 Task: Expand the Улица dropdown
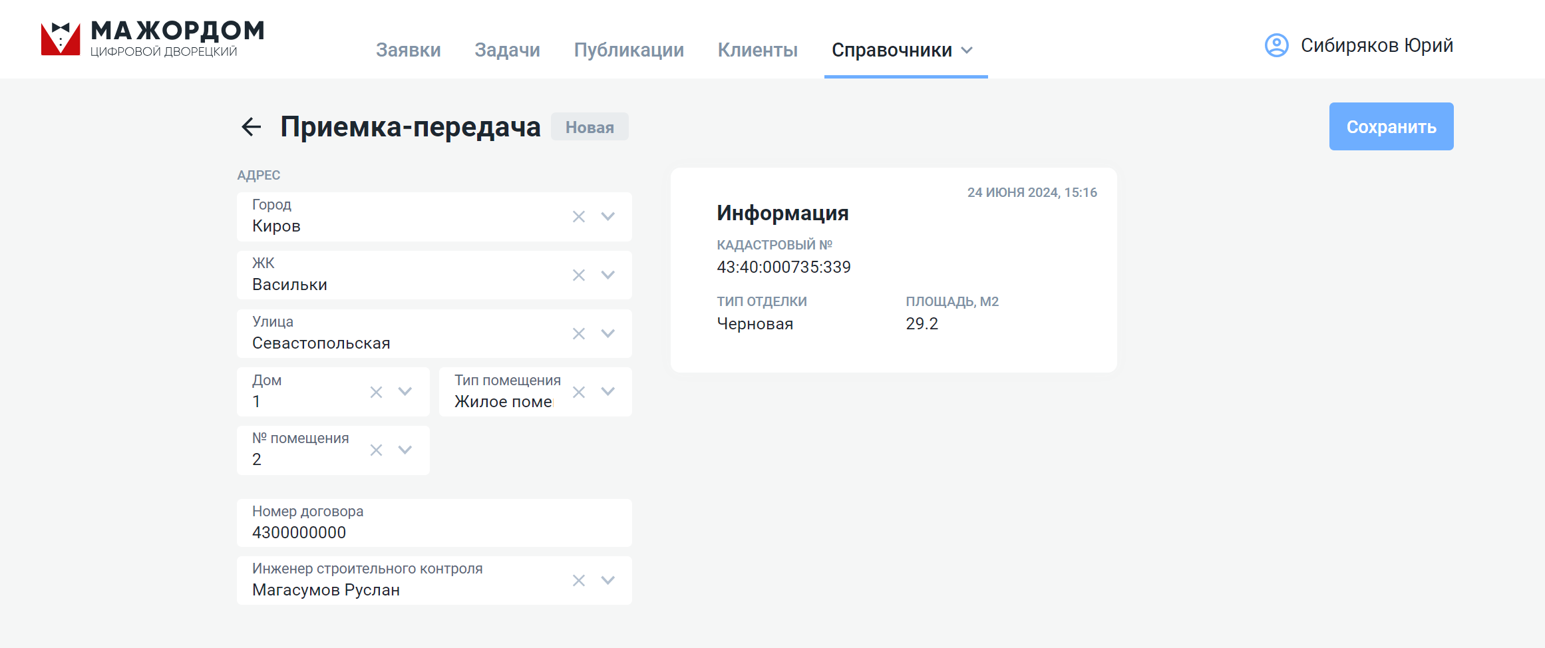click(607, 334)
